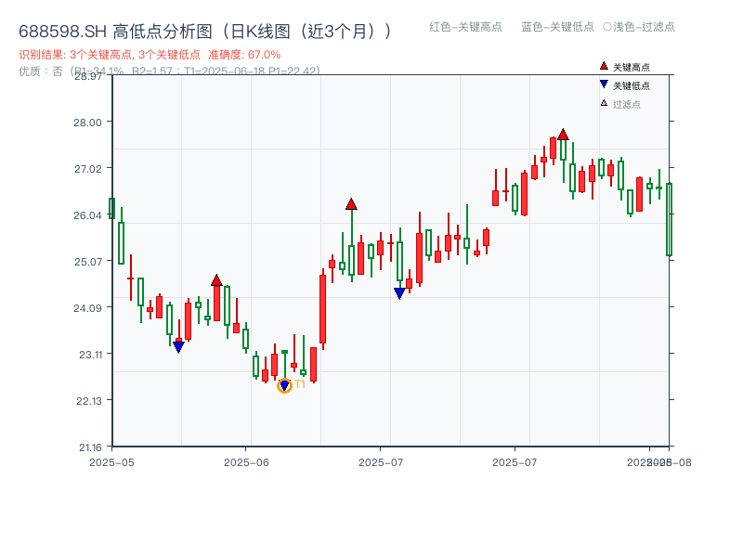
Task: Click the orange T1 circle marker on the chart
Action: pos(285,384)
